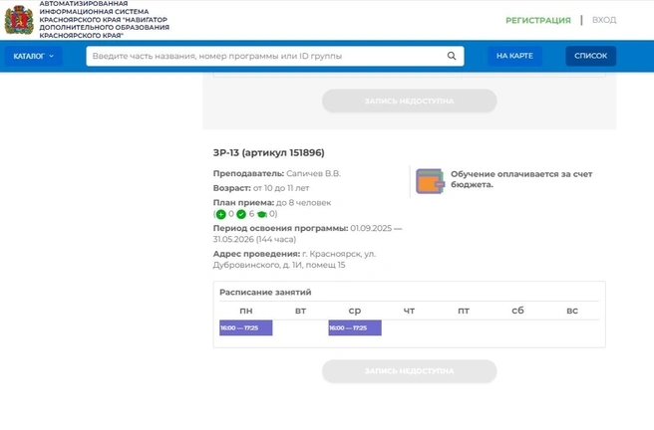Click the Krasnoyarsk Krai coat of arms logo
654x430 pixels.
(19, 20)
